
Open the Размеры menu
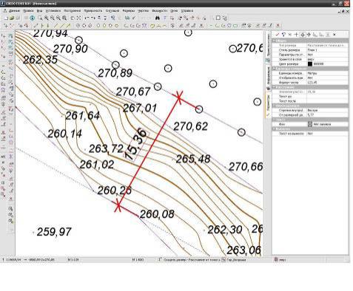pyautogui.click(x=129, y=11)
